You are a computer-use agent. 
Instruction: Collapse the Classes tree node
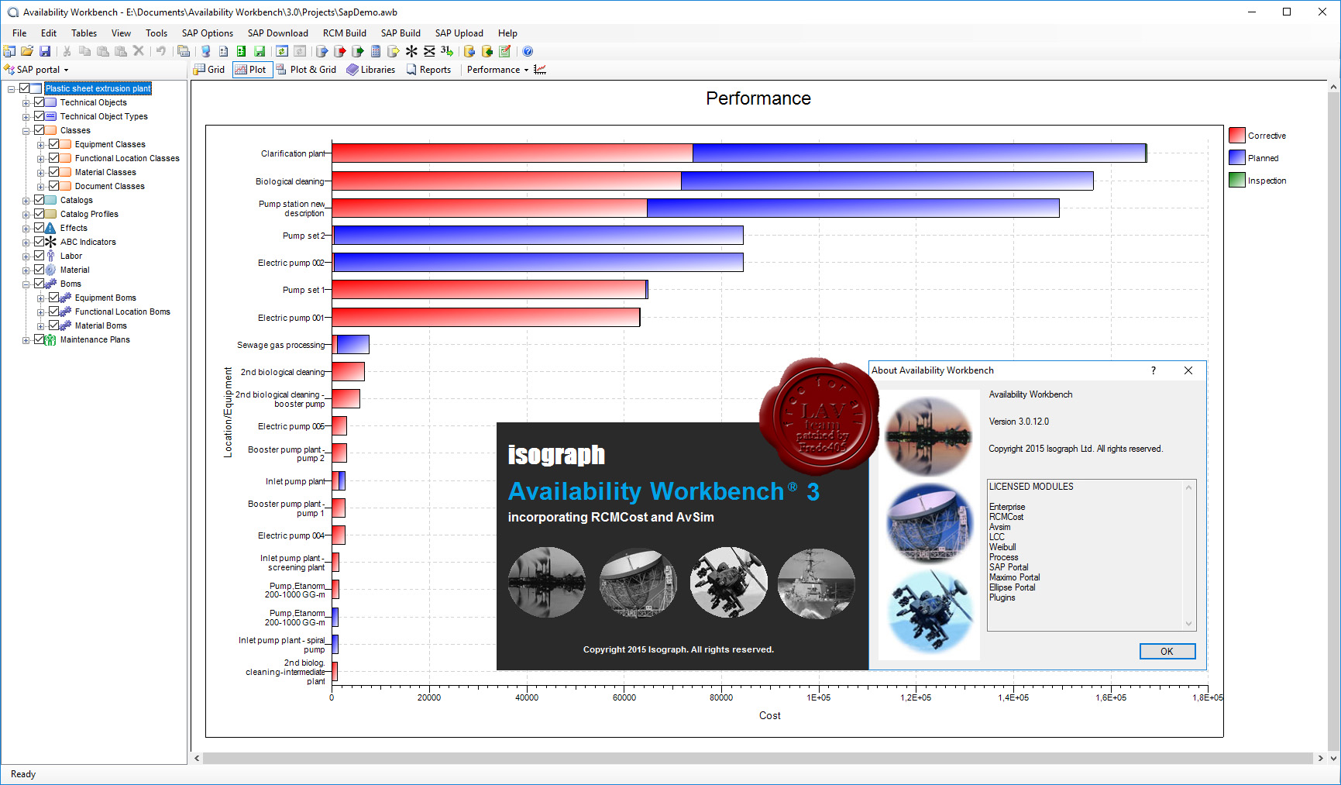click(26, 131)
